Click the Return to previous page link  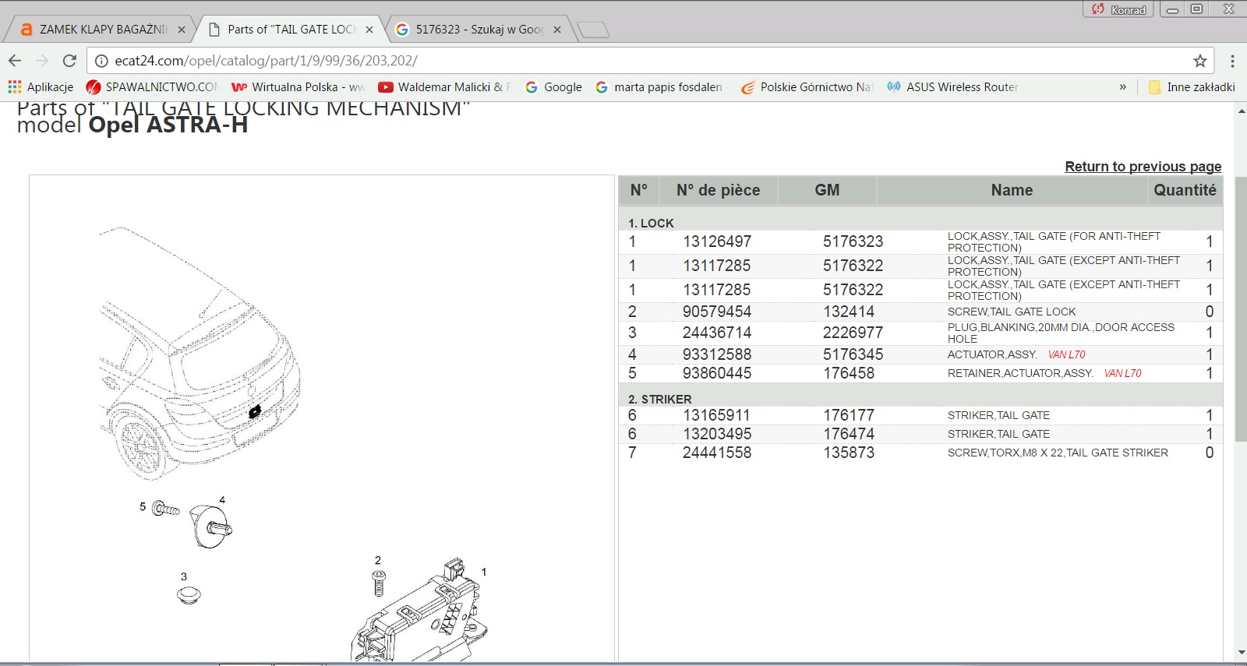(1143, 167)
